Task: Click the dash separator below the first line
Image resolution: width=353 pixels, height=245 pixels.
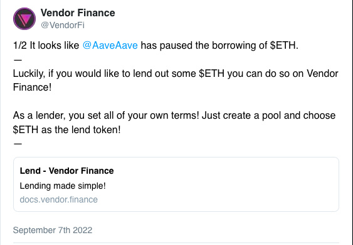Action: pos(18,60)
